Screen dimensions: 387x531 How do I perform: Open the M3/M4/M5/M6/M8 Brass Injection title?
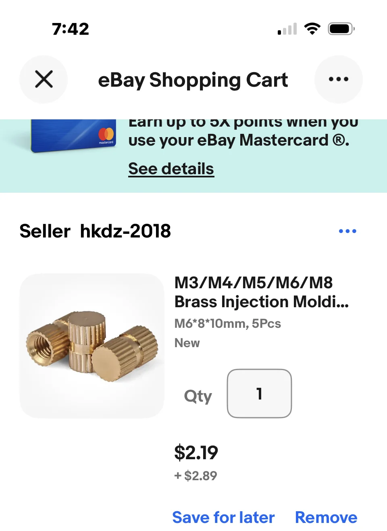click(261, 292)
